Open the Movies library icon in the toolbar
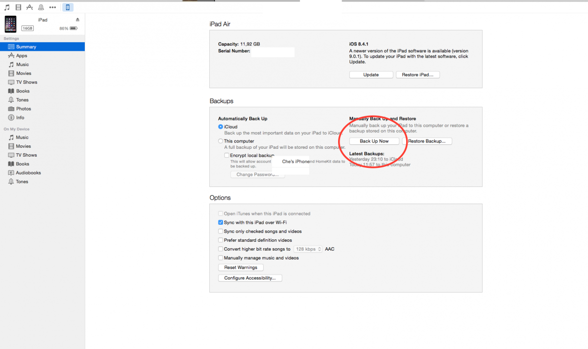The height and width of the screenshot is (349, 588). (x=18, y=7)
